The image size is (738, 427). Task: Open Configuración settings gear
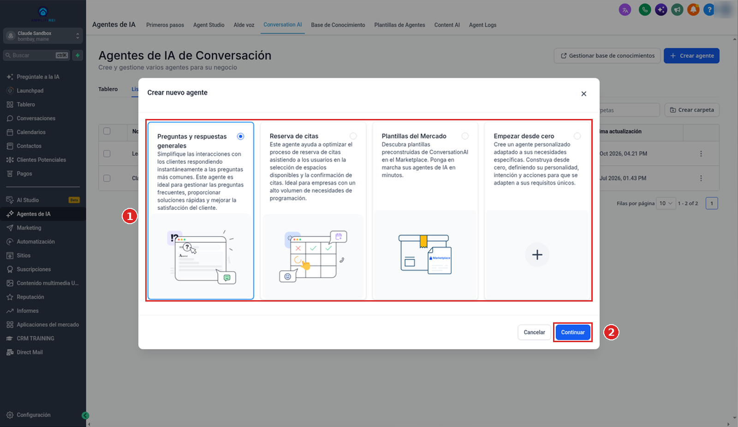click(x=29, y=415)
